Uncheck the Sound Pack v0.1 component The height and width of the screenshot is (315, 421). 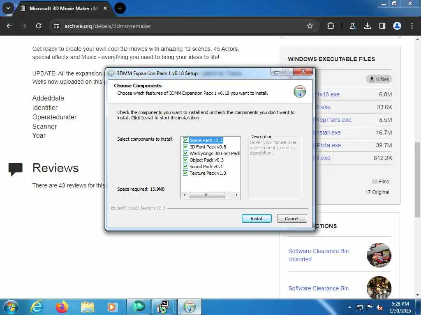coord(185,167)
